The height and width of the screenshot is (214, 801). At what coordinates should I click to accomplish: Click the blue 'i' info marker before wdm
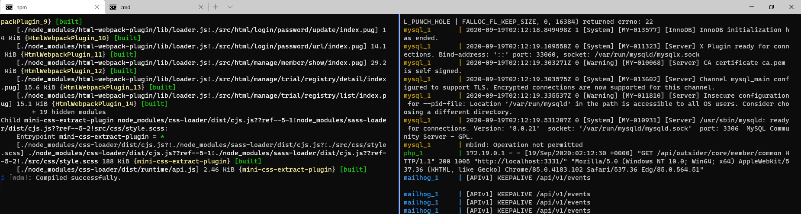tap(3, 178)
